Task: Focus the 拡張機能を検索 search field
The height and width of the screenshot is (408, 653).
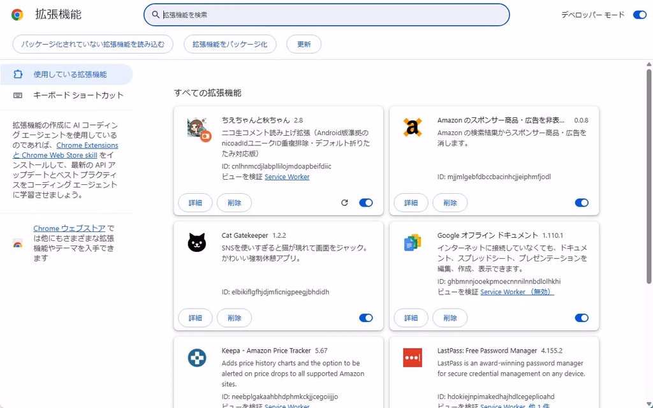Action: point(326,15)
